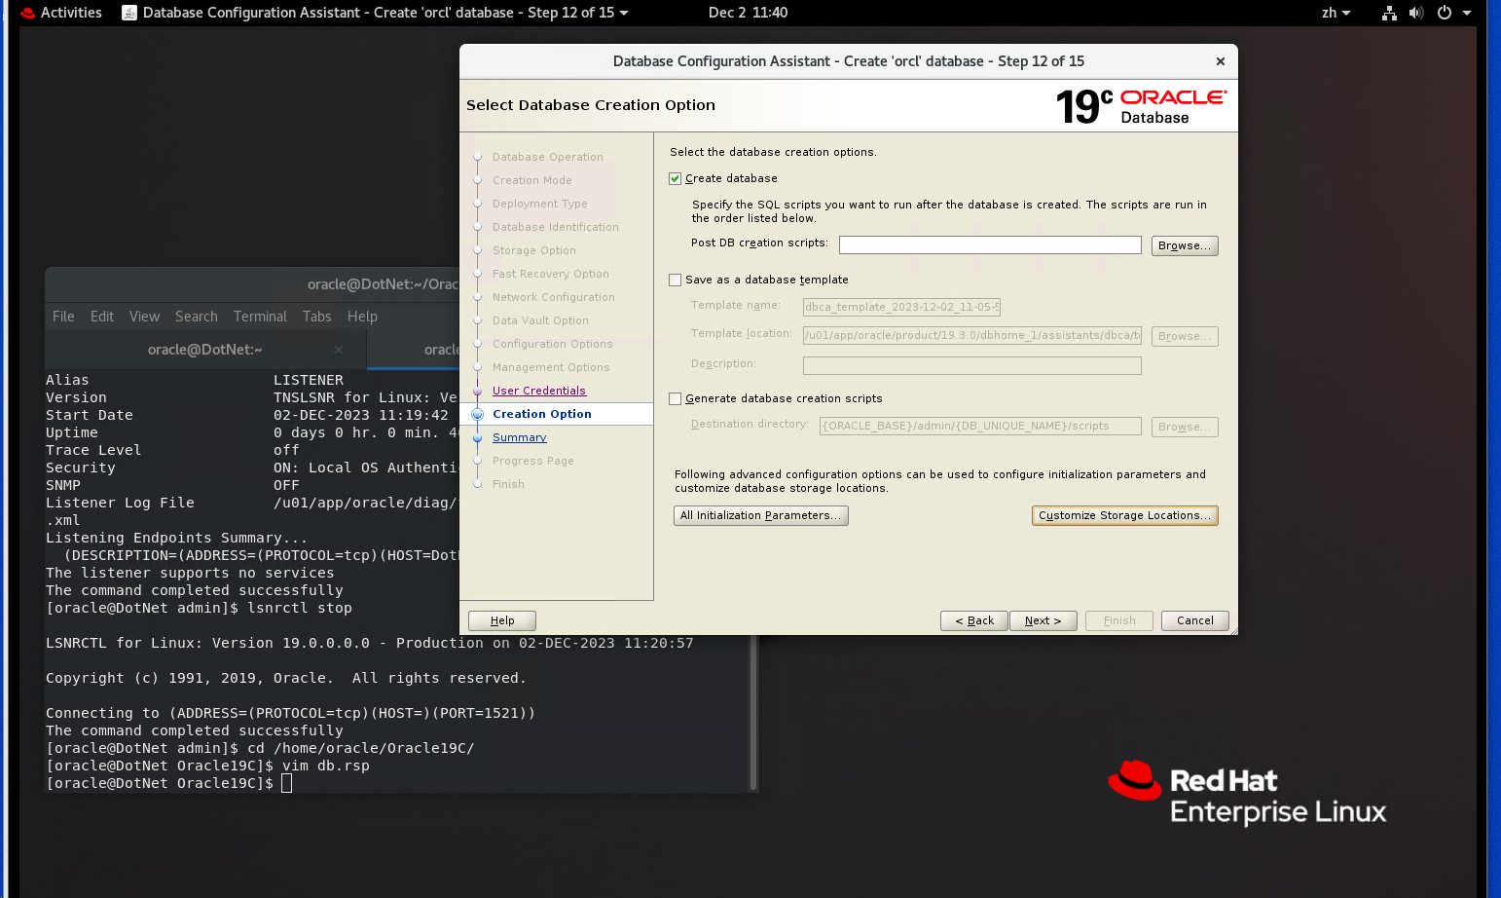This screenshot has width=1501, height=898.
Task: Click the Progress Page step
Action: 533,462
